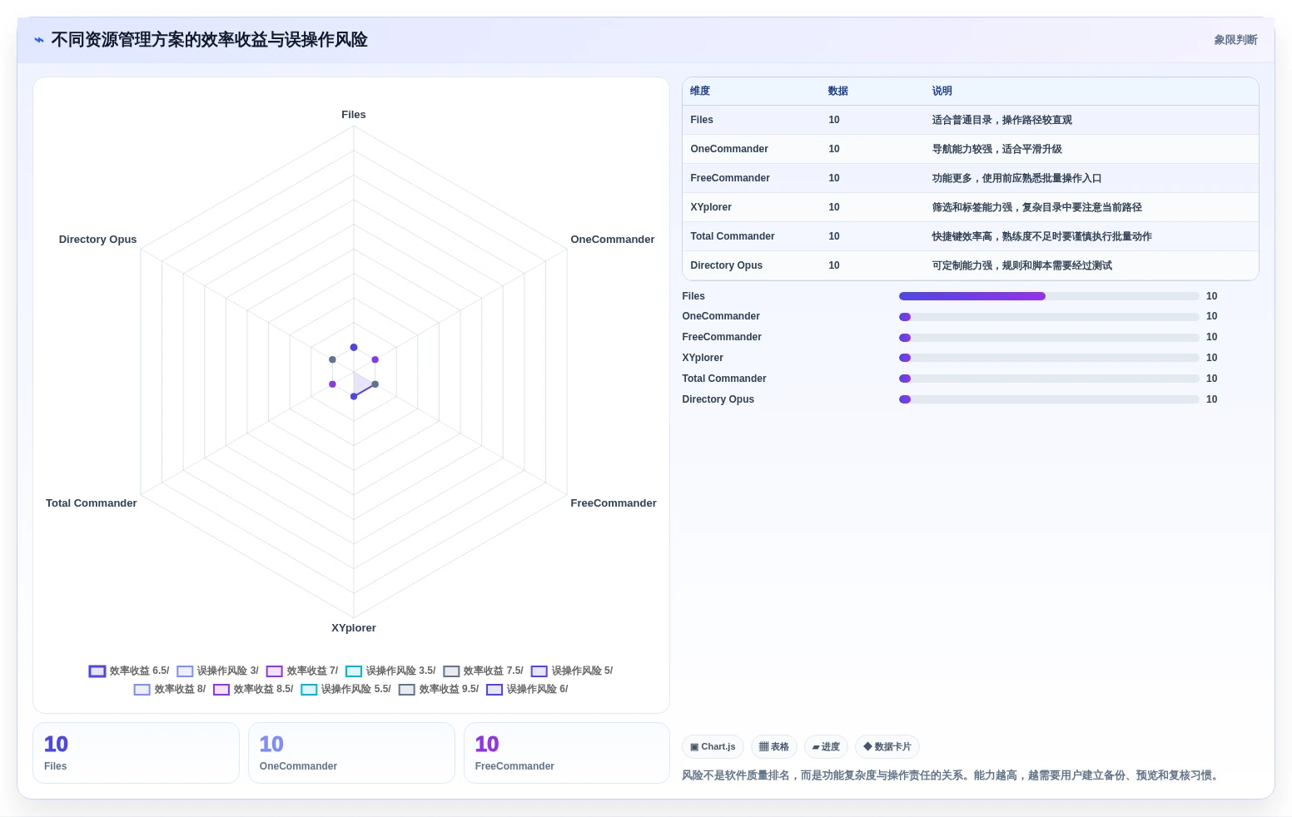Click the FreeCommander progress bar
The width and height of the screenshot is (1292, 817).
pos(1049,338)
